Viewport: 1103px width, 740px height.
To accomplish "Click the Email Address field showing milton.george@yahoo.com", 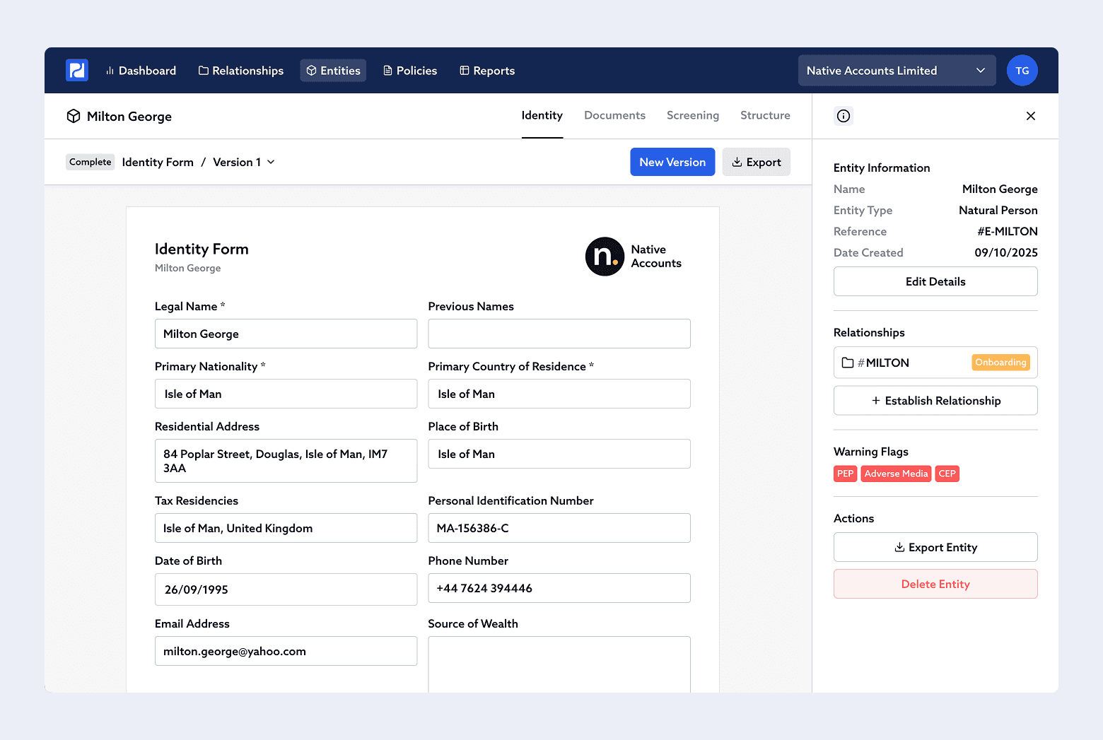I will (x=286, y=651).
